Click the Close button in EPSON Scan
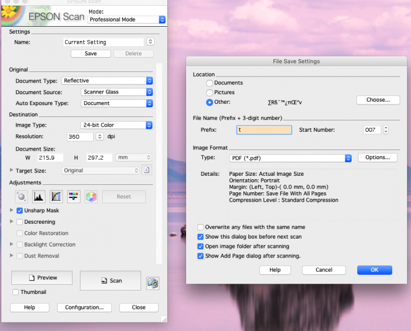This screenshot has height=331, width=411. (x=139, y=308)
